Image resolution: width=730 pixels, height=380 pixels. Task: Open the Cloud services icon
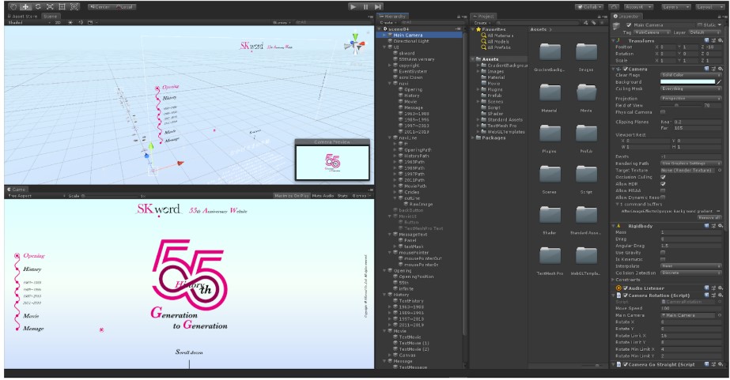click(614, 7)
